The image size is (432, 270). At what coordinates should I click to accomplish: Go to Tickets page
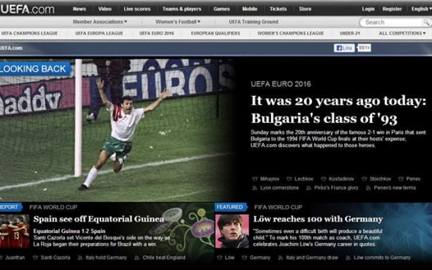278,9
